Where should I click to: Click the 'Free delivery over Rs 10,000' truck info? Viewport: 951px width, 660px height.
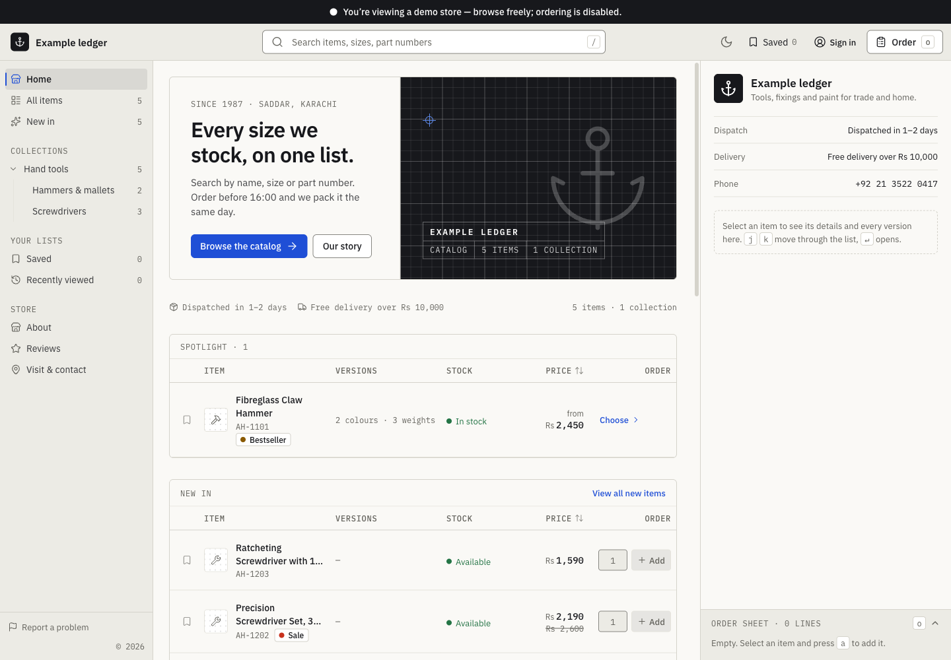370,308
